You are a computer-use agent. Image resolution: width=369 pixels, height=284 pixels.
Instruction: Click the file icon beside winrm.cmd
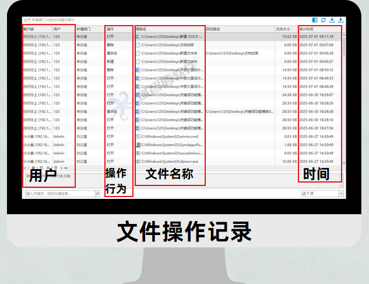pyautogui.click(x=138, y=136)
